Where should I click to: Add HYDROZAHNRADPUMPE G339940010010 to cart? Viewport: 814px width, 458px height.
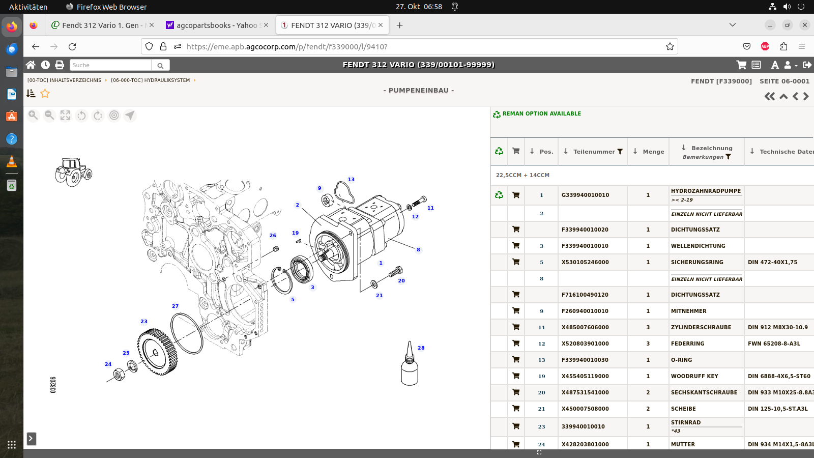[x=516, y=195]
